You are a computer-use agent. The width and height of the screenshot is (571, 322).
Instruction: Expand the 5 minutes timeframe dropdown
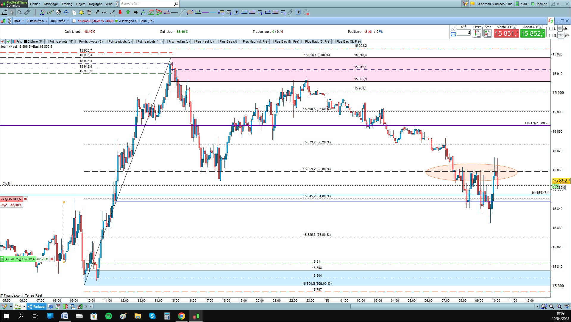tap(37, 21)
